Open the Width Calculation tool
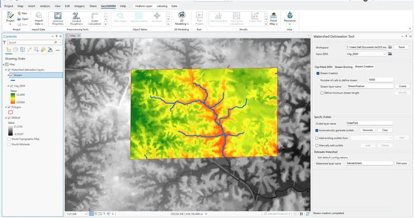 coord(95,19)
